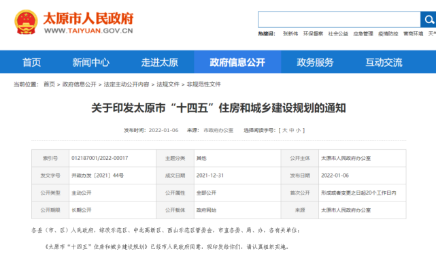This screenshot has width=436, height=260.
Task: Click the 公开属性 value 全部公开
Action: pos(206,193)
